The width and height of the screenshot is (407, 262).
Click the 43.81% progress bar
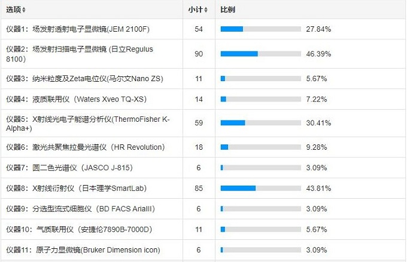point(260,189)
